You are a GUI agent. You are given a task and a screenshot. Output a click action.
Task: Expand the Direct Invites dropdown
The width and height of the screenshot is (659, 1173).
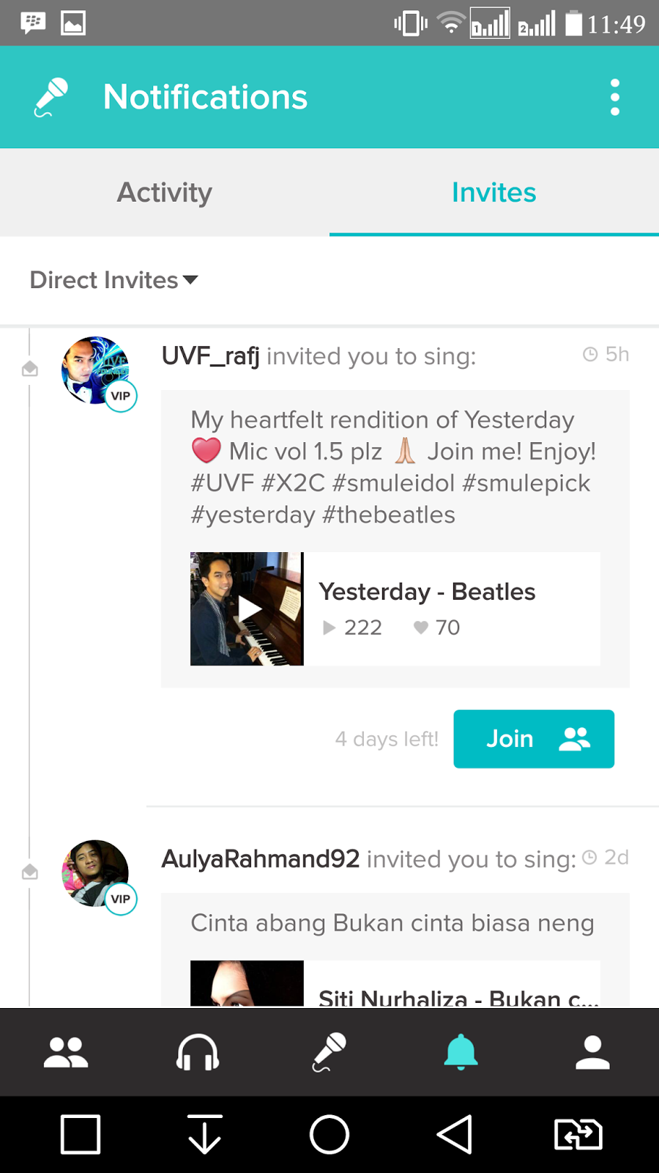tap(114, 280)
